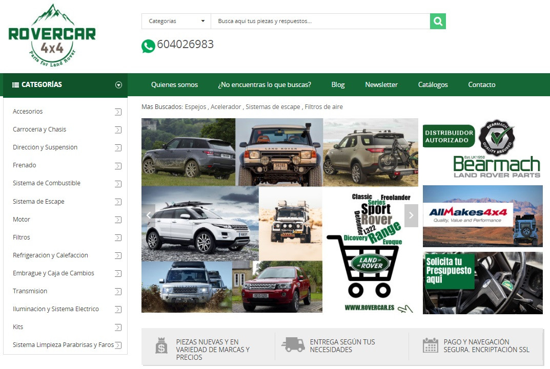This screenshot has width=550, height=369.
Task: Select Carroceria y Chasis category
Action: (x=39, y=129)
